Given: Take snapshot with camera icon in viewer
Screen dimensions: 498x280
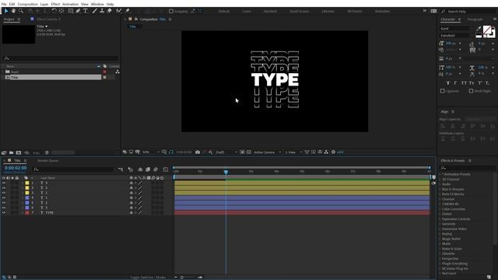Looking at the screenshot, I should (x=198, y=152).
